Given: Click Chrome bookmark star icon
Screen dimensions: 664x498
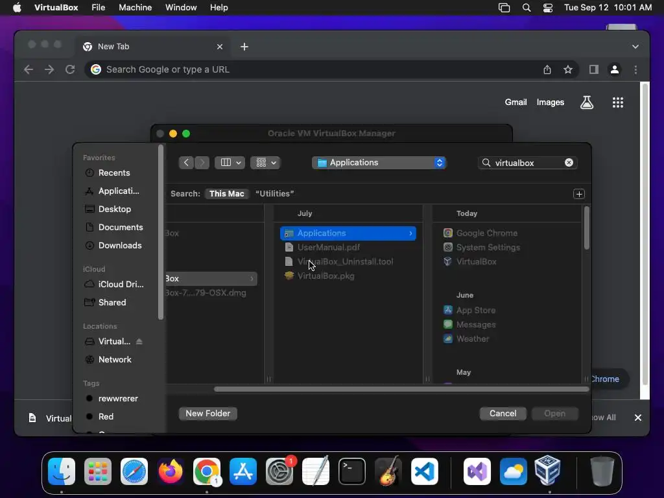Looking at the screenshot, I should [x=568, y=69].
